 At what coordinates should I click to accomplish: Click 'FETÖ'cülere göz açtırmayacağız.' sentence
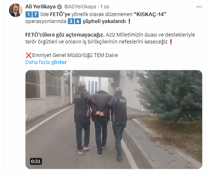click(x=65, y=35)
